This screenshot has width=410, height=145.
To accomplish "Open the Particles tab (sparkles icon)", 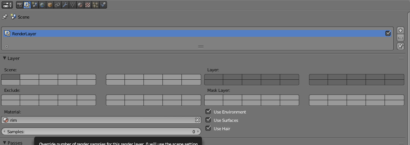I will coord(95,5).
